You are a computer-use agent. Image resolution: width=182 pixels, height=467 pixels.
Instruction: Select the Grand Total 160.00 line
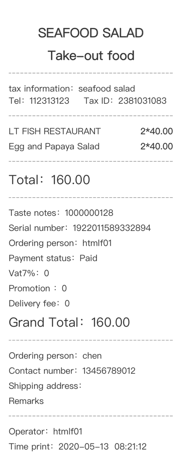click(x=69, y=323)
